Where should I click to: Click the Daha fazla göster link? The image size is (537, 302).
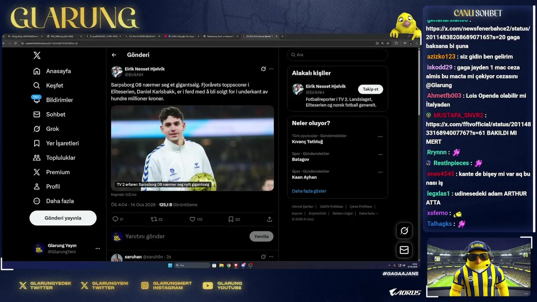(x=309, y=191)
